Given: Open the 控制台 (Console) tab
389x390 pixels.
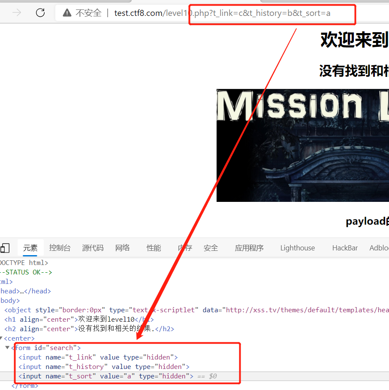Looking at the screenshot, I should point(60,248).
